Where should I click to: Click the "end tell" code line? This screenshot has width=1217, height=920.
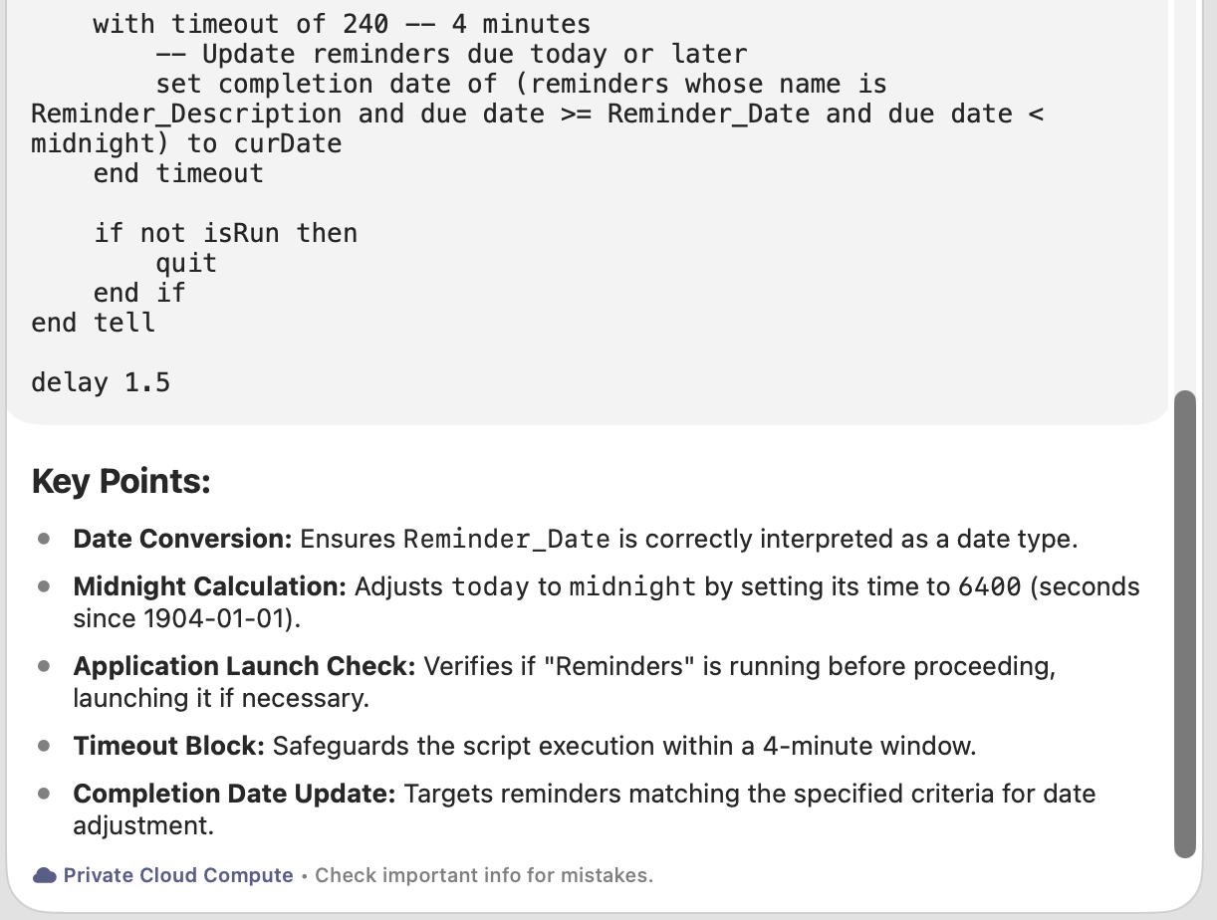point(93,323)
